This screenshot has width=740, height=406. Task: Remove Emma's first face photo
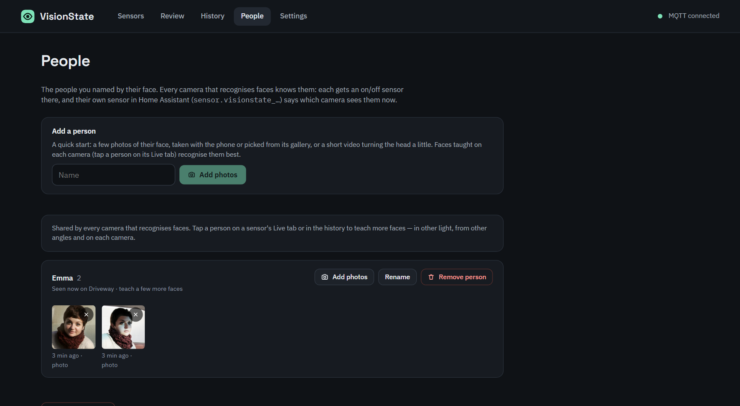87,315
